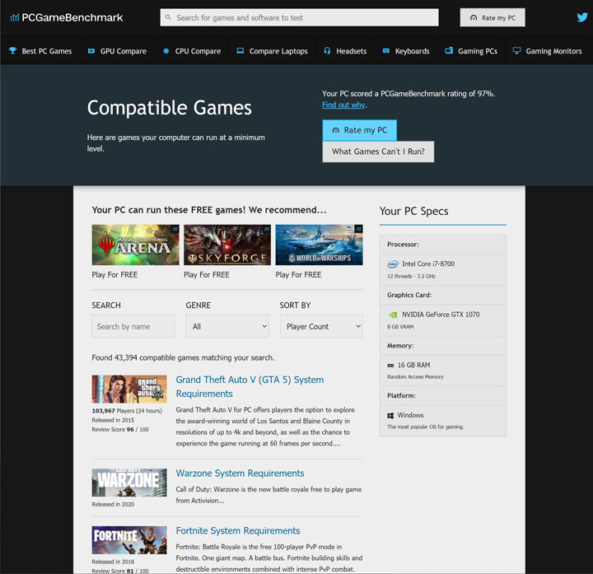Image resolution: width=593 pixels, height=574 pixels.
Task: Click Play For FREE under Skyforge
Action: 207,275
